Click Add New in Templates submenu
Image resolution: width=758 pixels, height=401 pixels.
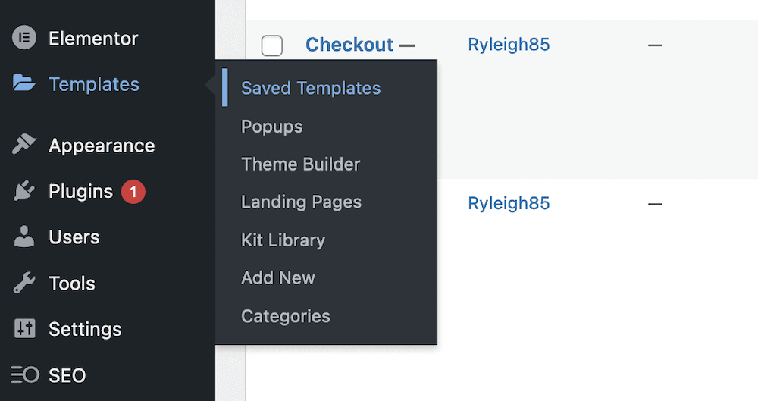pyautogui.click(x=278, y=277)
